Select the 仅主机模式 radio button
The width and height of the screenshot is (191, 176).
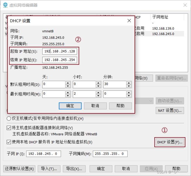click(x=9, y=119)
